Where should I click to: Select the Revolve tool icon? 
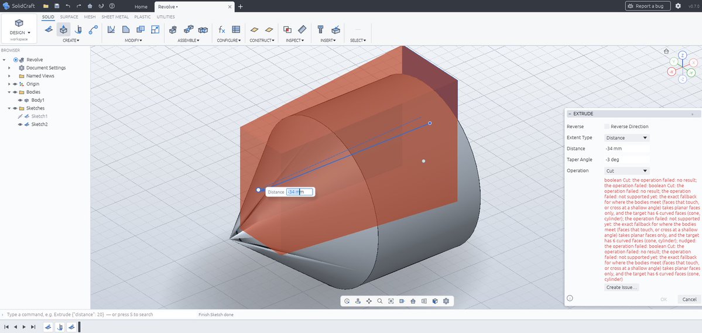pos(78,29)
